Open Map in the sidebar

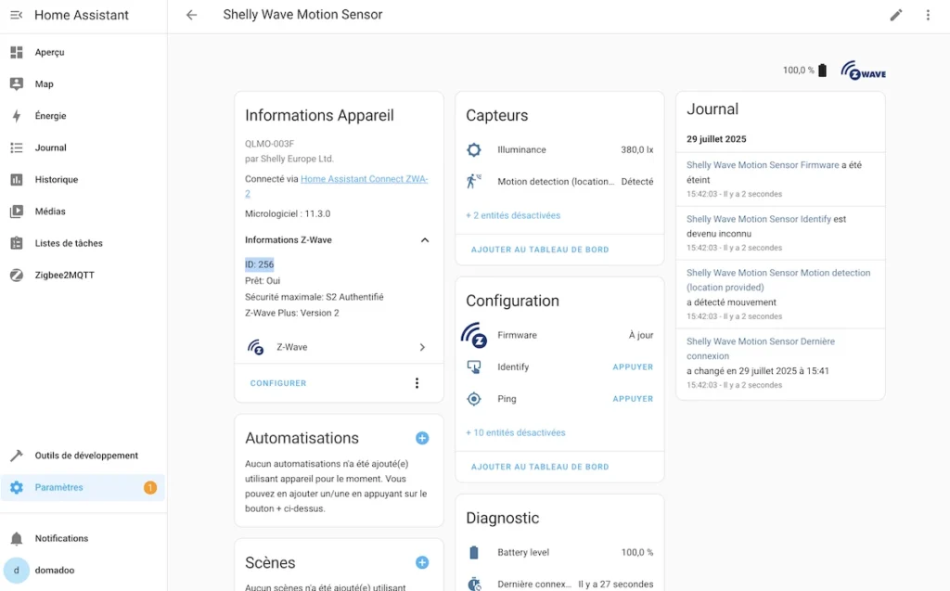tap(83, 84)
